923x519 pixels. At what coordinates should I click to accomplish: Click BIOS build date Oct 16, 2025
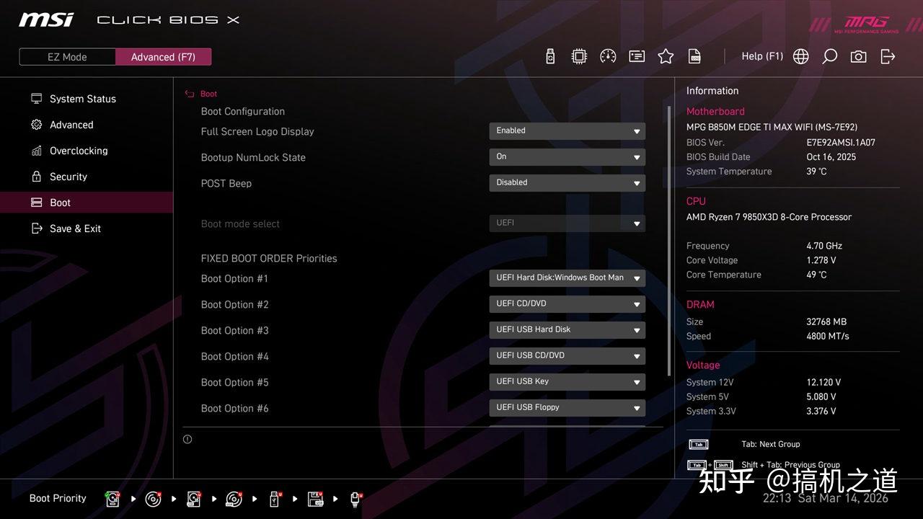click(831, 157)
